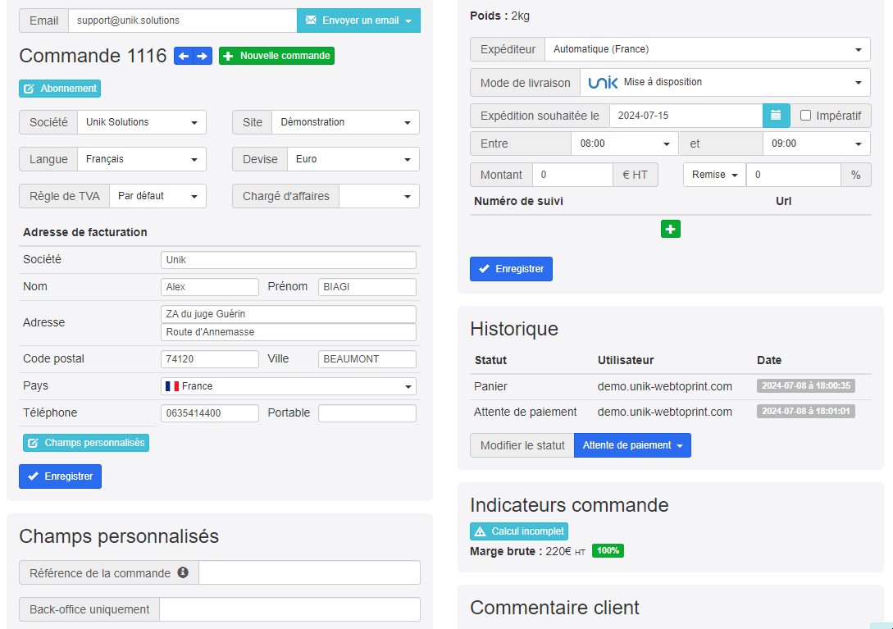Click the Calcul incomplet warning badge
The width and height of the screenshot is (893, 629).
519,531
